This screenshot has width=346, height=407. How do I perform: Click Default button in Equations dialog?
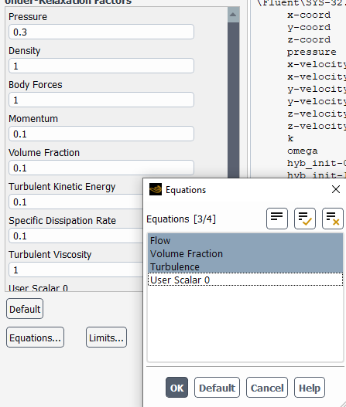[217, 388]
